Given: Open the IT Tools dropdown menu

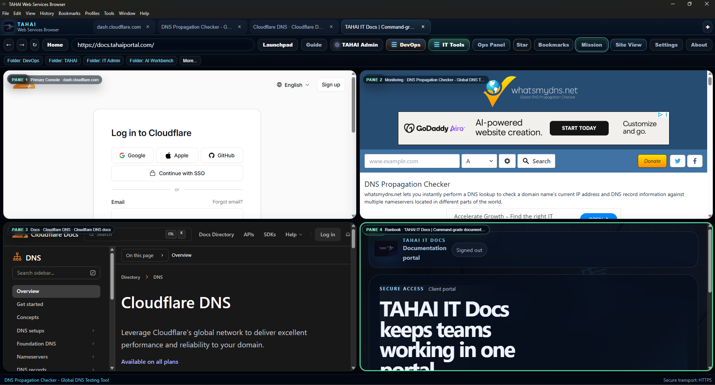Looking at the screenshot, I should 449,45.
